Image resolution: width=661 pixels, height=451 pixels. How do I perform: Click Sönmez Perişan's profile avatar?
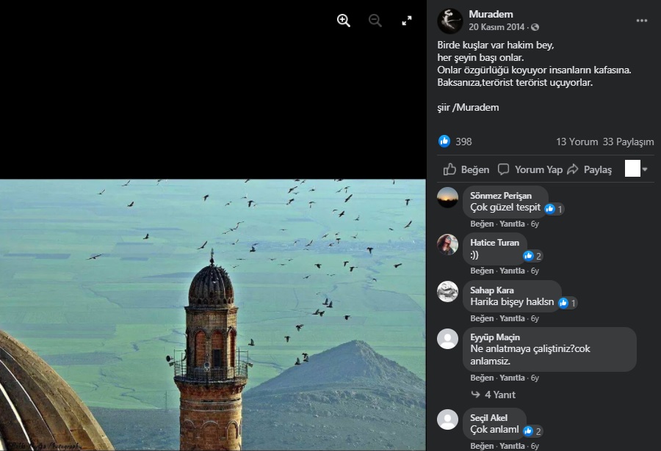[448, 197]
